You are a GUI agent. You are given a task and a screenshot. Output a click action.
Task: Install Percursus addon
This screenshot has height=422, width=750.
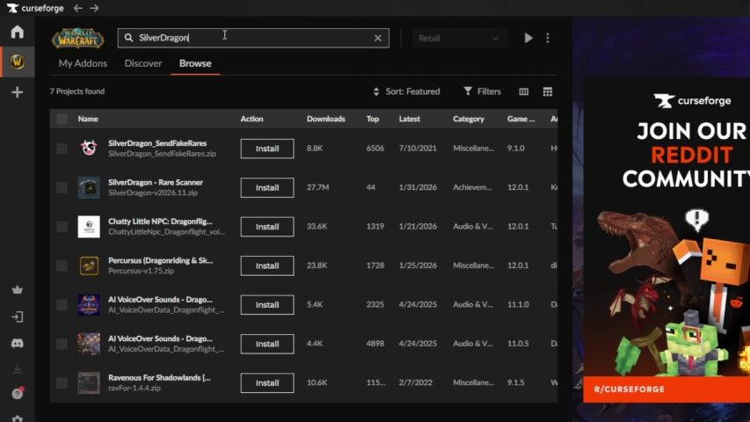[x=267, y=266]
